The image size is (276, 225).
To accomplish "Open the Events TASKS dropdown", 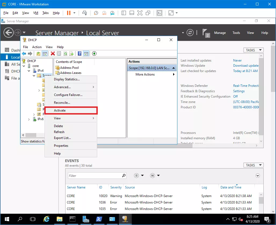I will [x=253, y=165].
